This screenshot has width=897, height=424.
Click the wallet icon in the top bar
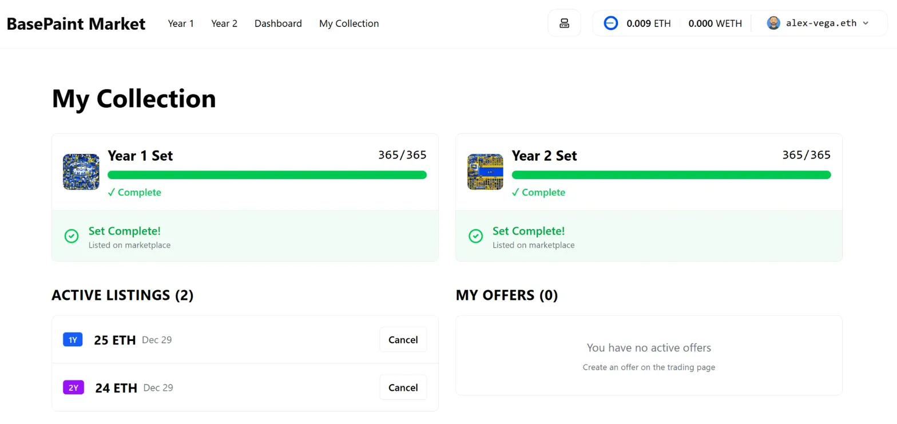[564, 23]
